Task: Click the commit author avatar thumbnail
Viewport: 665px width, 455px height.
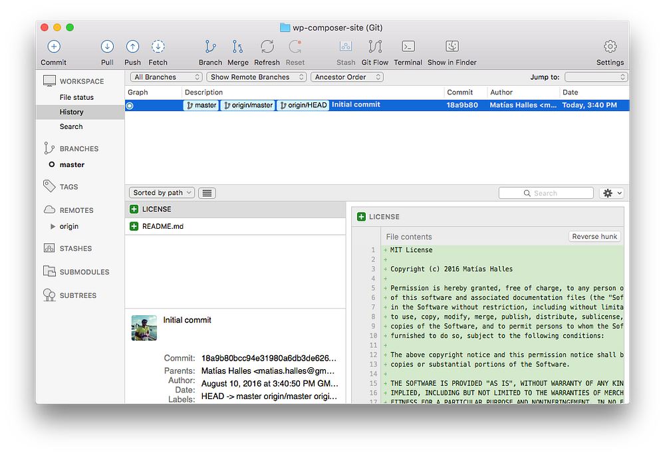Action: 144,328
